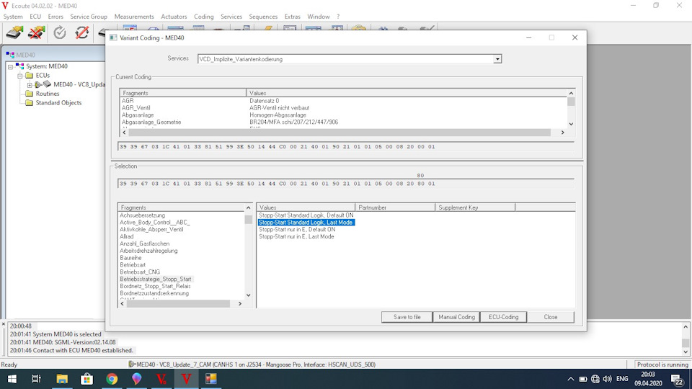The height and width of the screenshot is (389, 692).
Task: Click the disconnect-ECU toolbar icon with red X
Action: click(x=36, y=32)
